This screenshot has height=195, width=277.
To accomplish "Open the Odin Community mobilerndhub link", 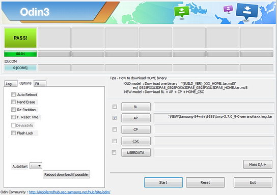I will click(70, 192).
